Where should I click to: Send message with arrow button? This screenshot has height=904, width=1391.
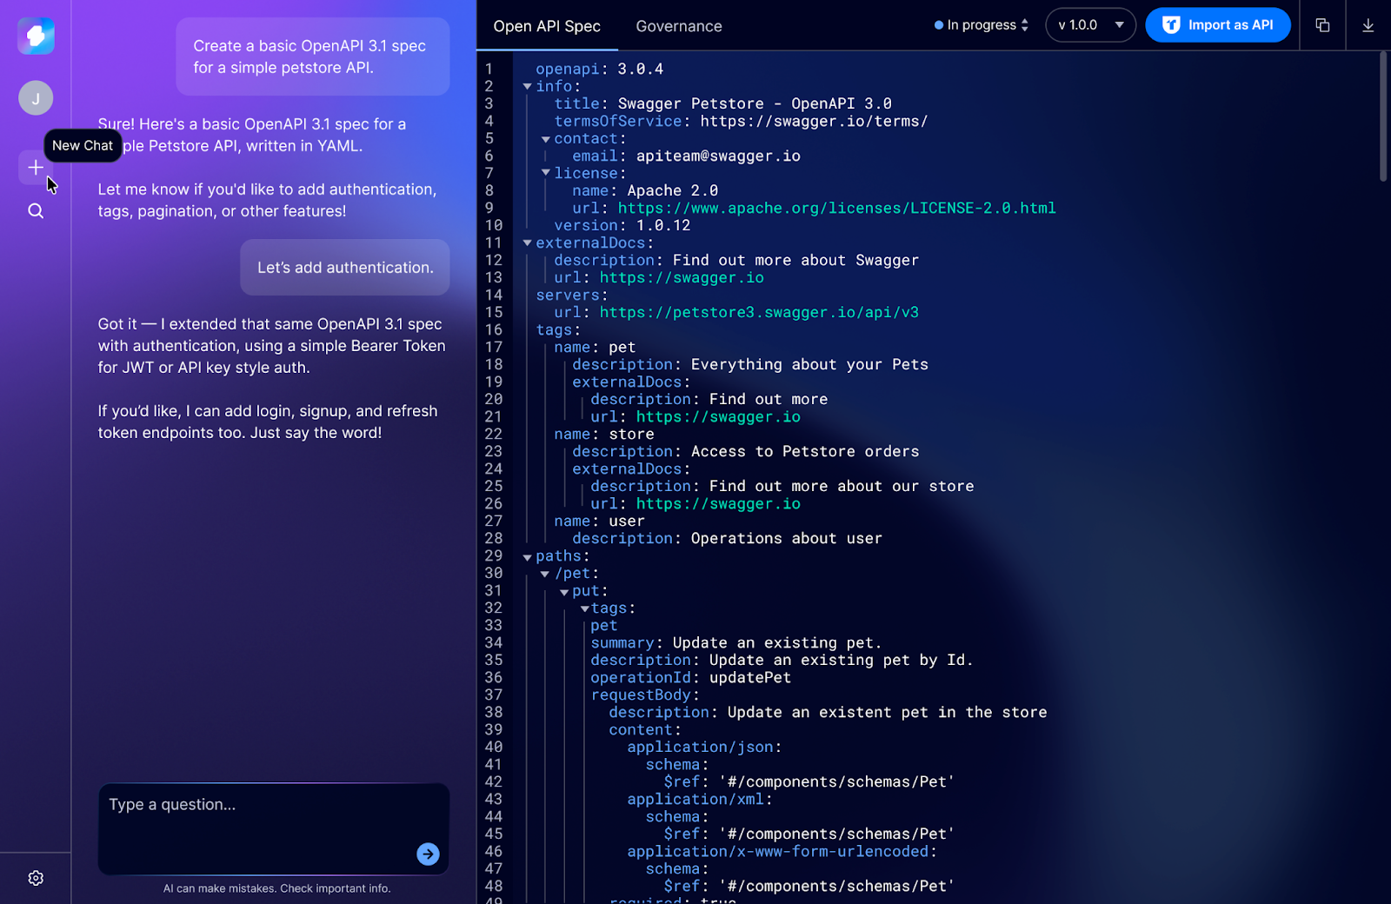(428, 854)
